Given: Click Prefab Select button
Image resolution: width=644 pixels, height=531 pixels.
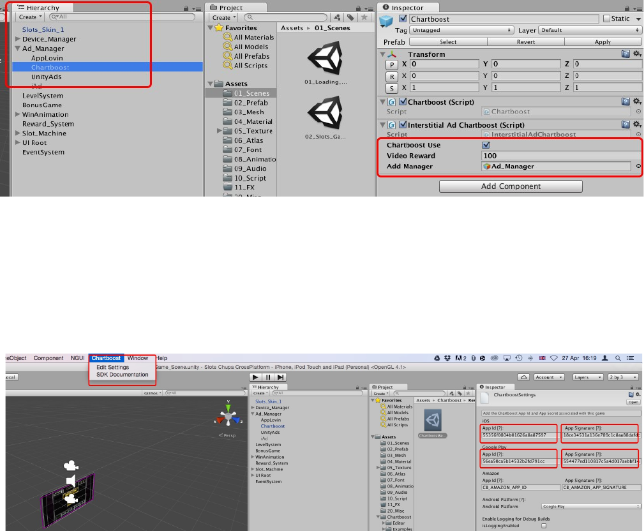Looking at the screenshot, I should coord(448,42).
